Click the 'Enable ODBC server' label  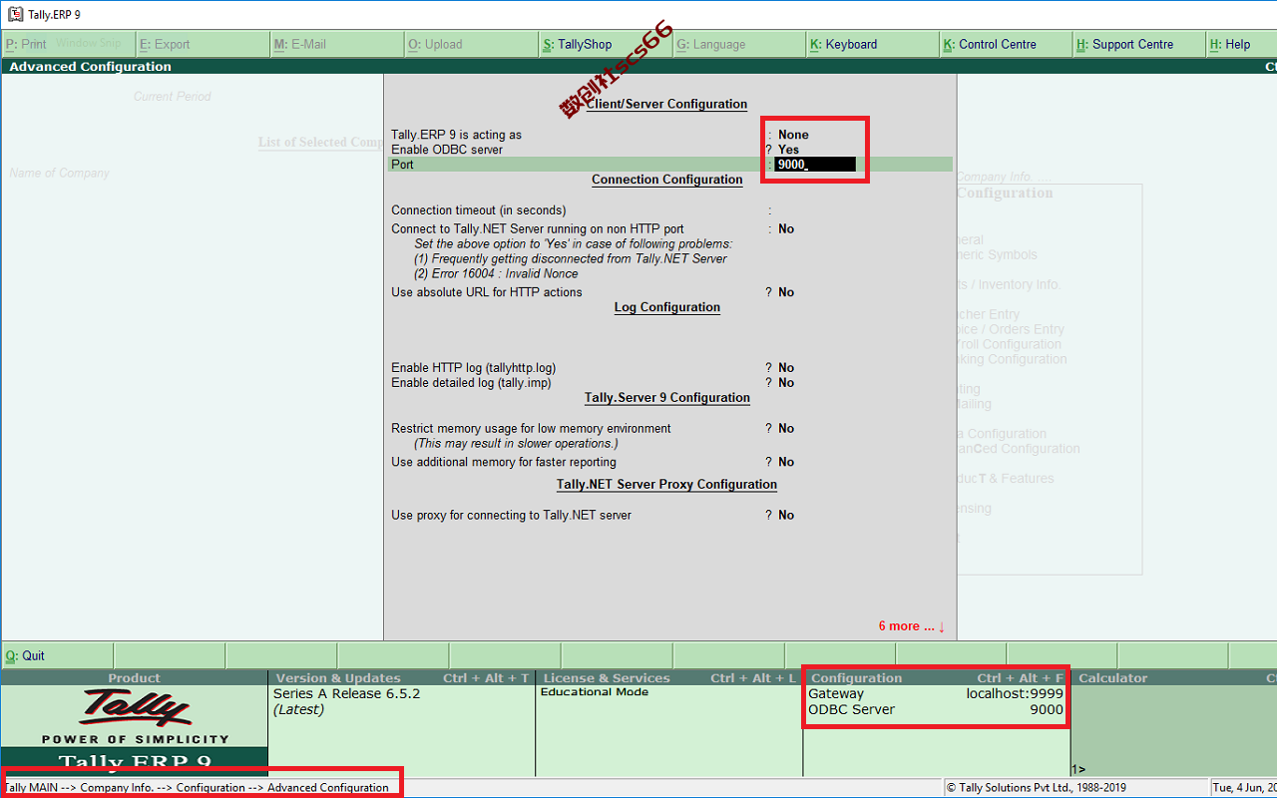[447, 150]
